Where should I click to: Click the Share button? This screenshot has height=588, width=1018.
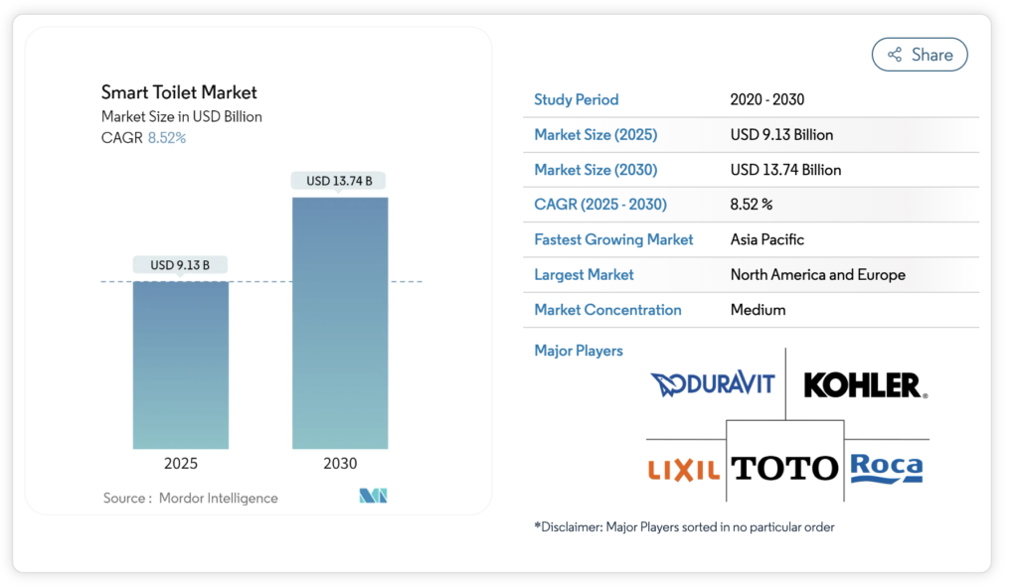(919, 55)
